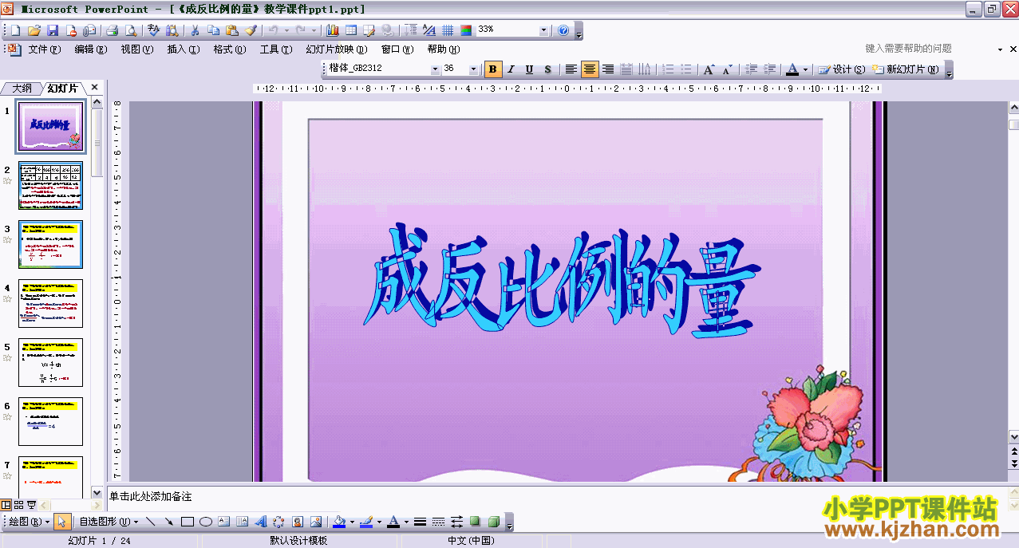Viewport: 1019px width, 548px height.
Task: Switch to Slide Sorter view
Action: (19, 504)
